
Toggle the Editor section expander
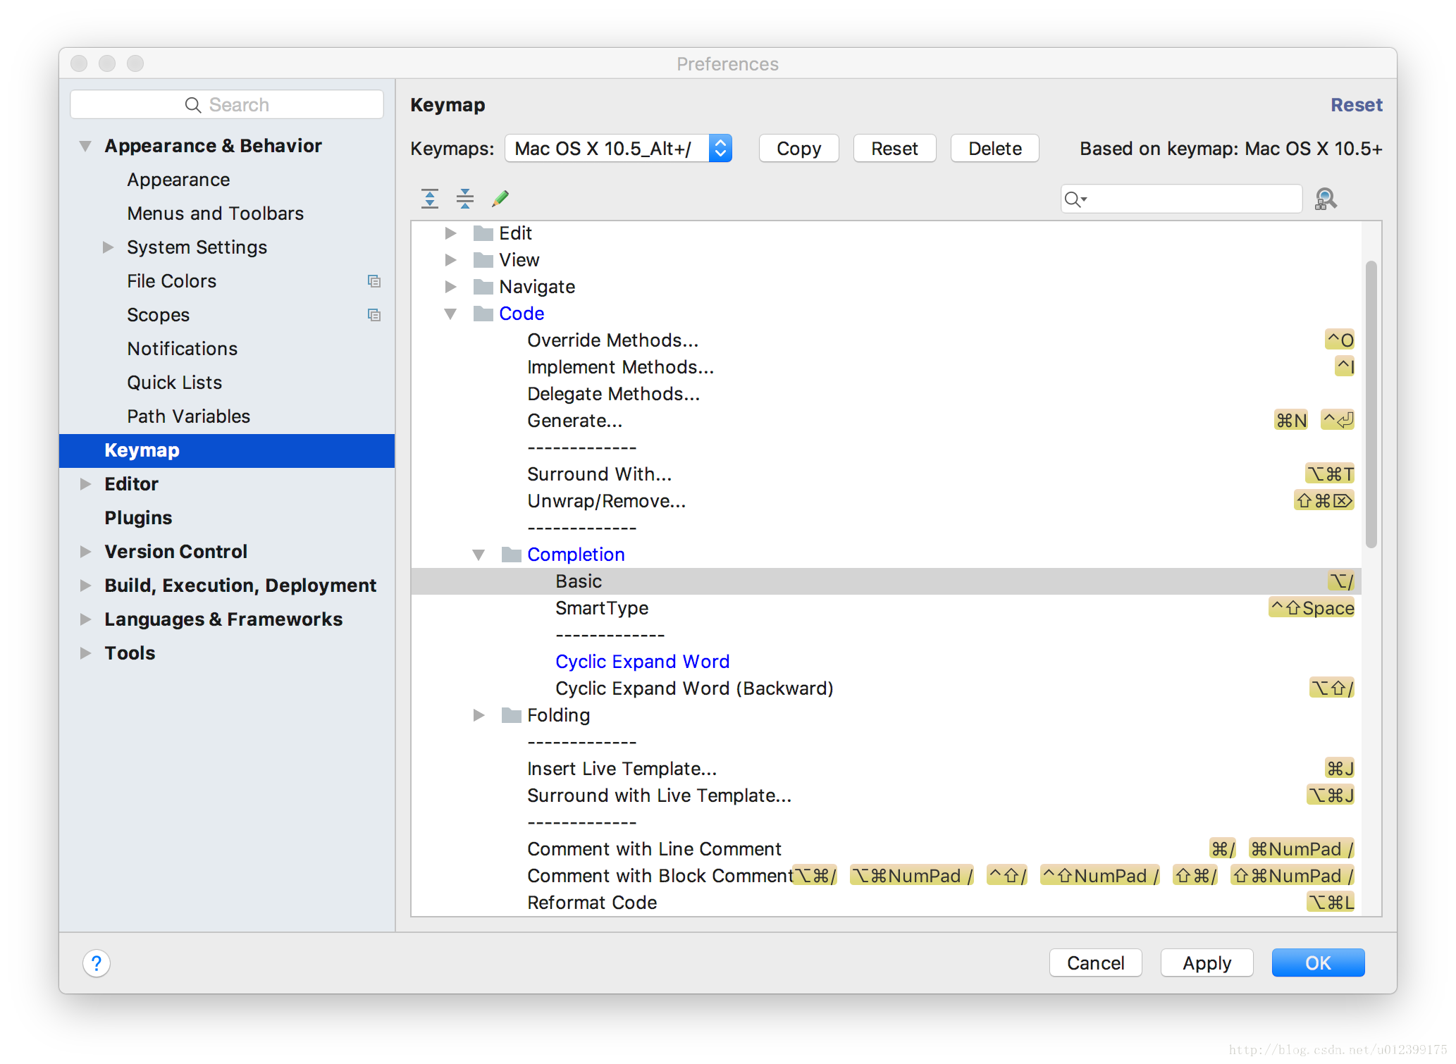pyautogui.click(x=88, y=482)
